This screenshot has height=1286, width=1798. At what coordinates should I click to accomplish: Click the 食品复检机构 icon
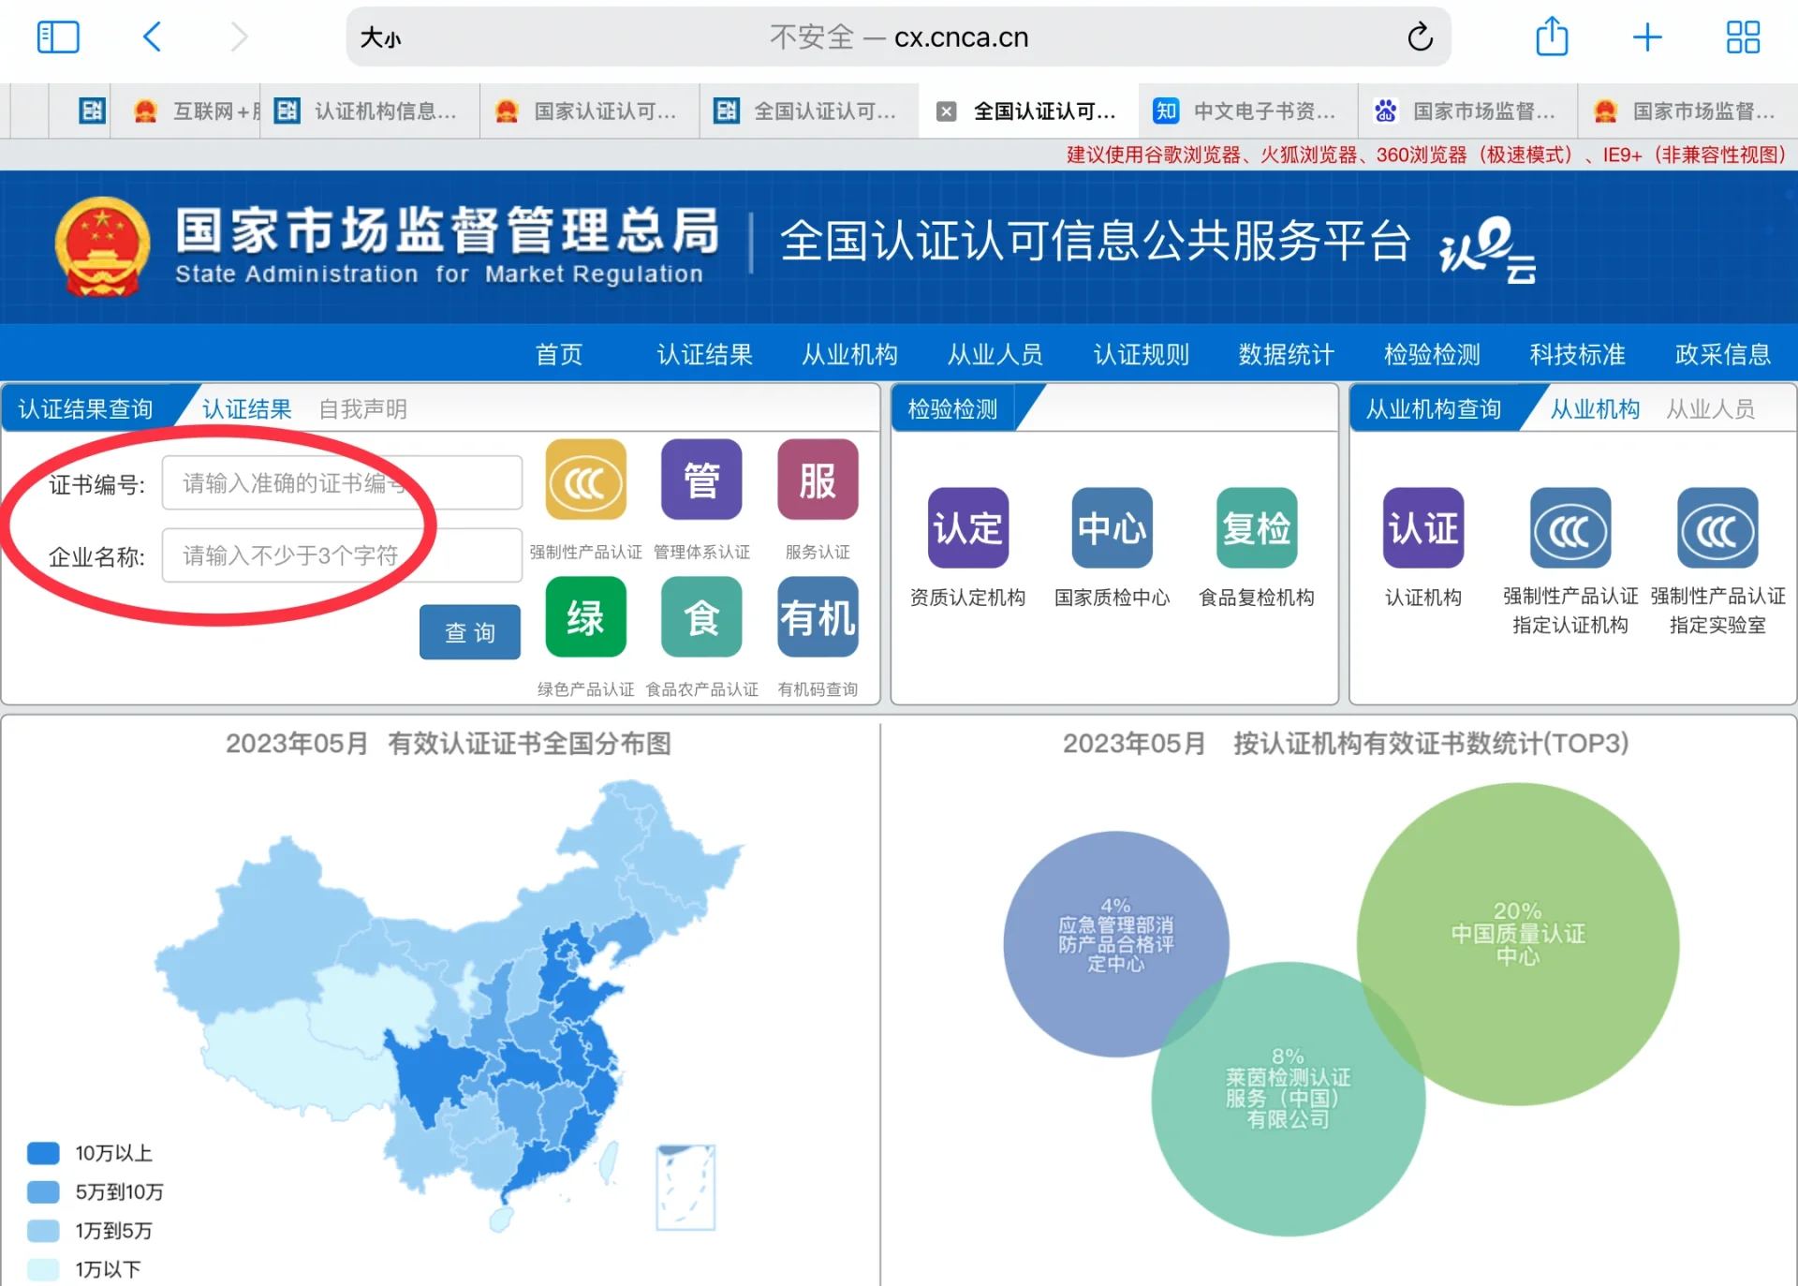1256,527
